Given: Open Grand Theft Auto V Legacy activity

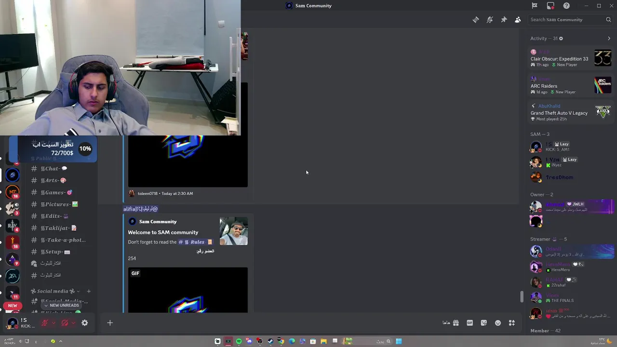Looking at the screenshot, I should (571, 112).
